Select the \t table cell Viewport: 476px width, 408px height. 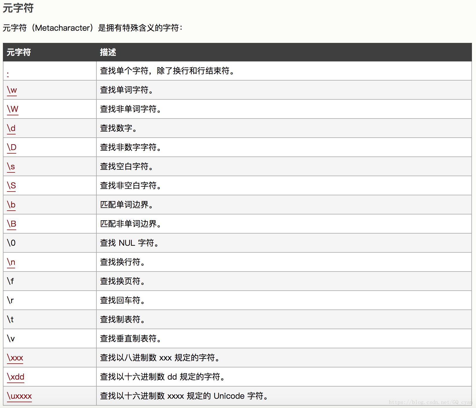50,319
